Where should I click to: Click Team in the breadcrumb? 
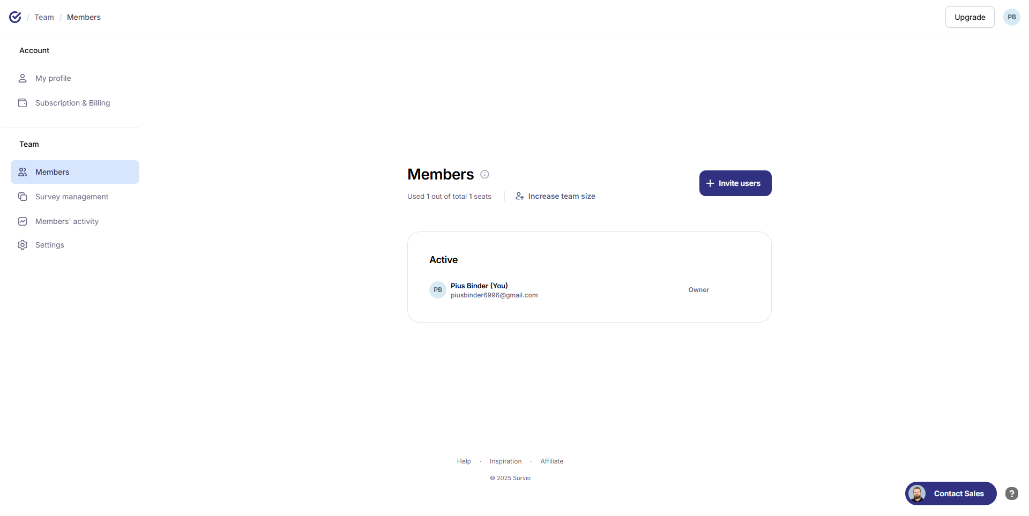tap(44, 17)
